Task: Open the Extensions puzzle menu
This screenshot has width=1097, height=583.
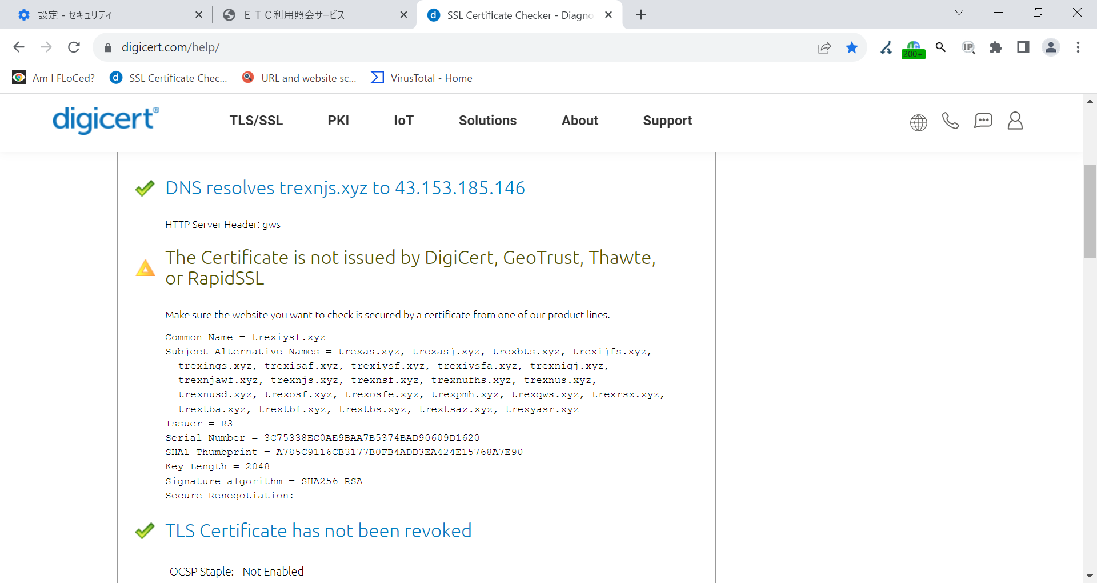Action: (996, 47)
